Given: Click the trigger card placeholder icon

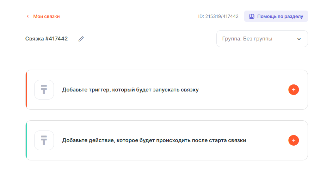Looking at the screenshot, I should [x=44, y=90].
